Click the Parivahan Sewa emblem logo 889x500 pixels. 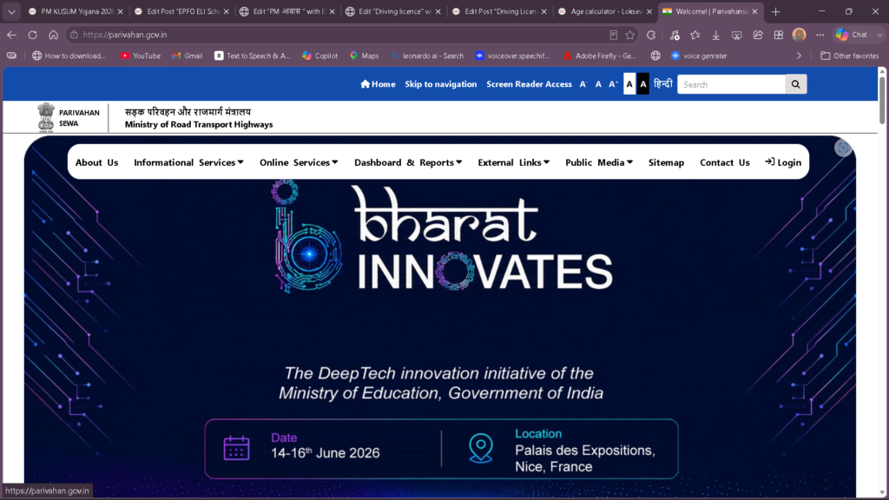point(46,117)
